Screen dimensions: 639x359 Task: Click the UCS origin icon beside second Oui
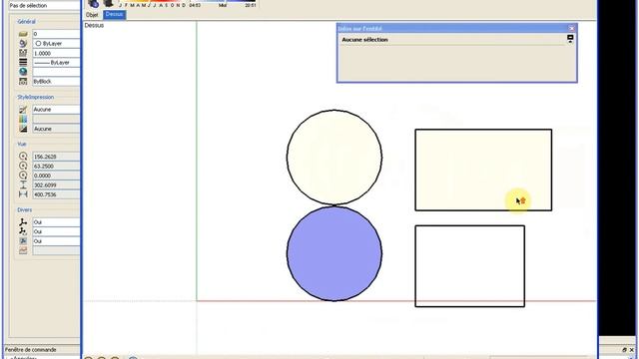point(23,231)
